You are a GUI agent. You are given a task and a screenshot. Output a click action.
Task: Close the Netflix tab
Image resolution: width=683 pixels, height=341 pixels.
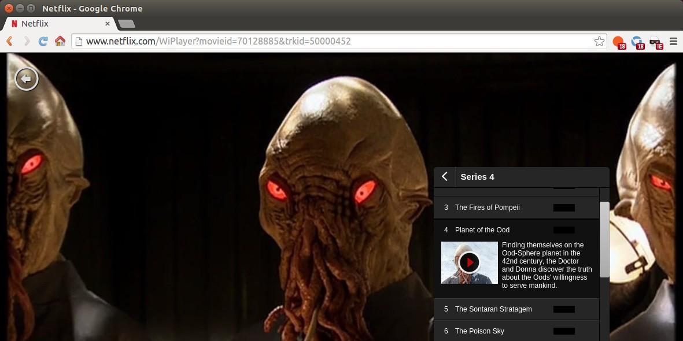[x=107, y=24]
